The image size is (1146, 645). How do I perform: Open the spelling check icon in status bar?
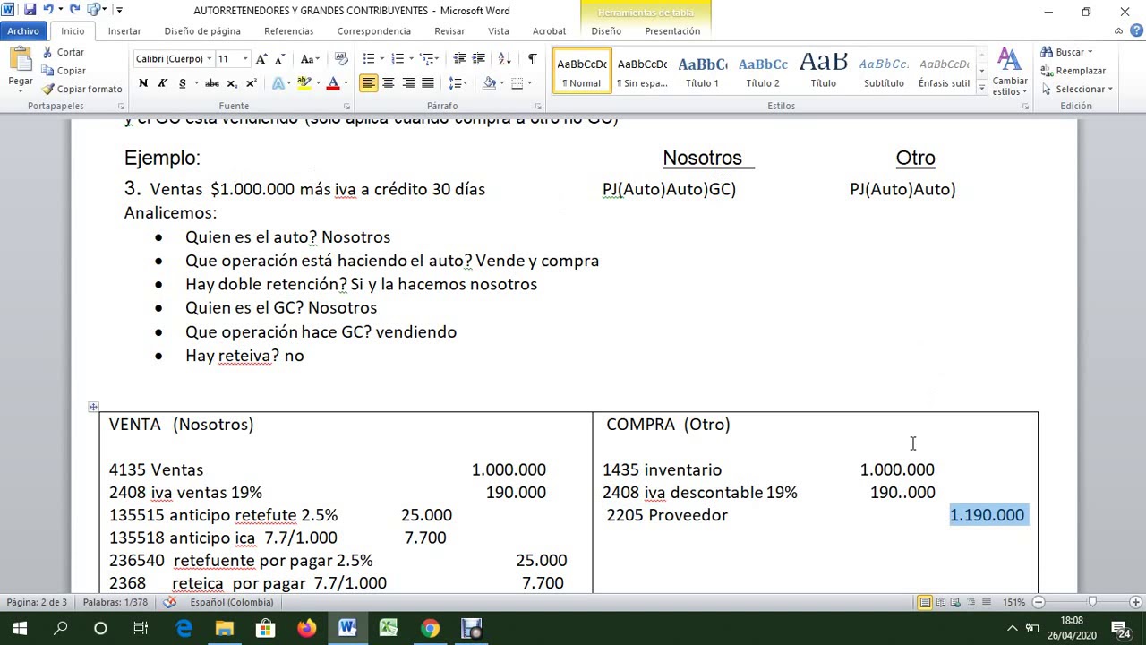coord(170,602)
